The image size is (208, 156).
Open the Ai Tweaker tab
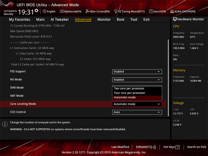coord(60,20)
